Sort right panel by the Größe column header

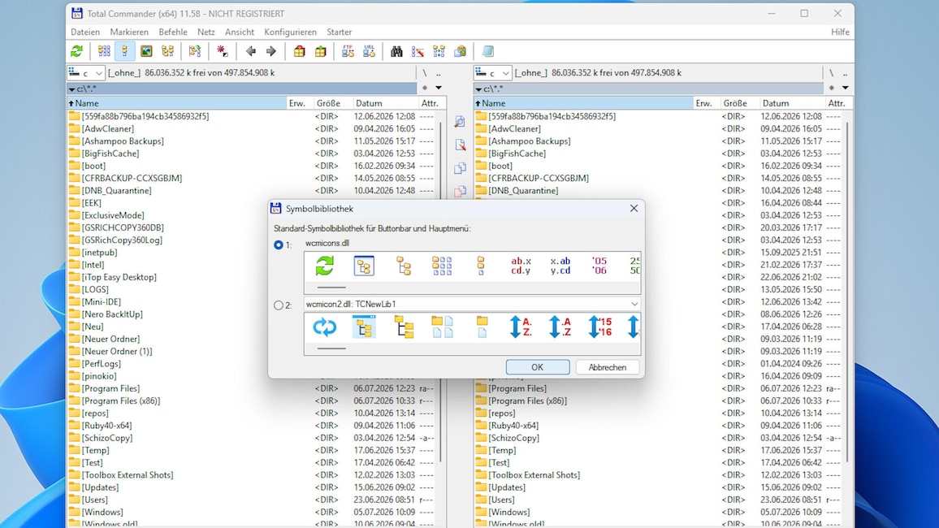click(738, 103)
